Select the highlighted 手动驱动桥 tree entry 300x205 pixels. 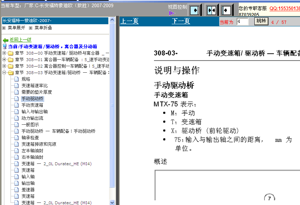point(32,98)
